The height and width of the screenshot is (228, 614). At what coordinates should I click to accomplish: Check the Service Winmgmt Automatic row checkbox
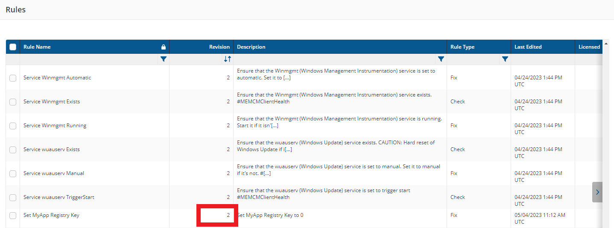coord(13,78)
